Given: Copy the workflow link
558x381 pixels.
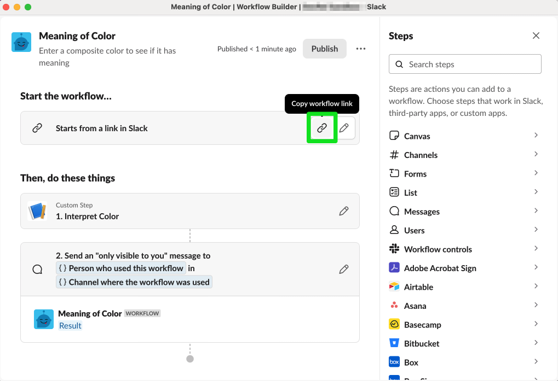Looking at the screenshot, I should click(321, 127).
